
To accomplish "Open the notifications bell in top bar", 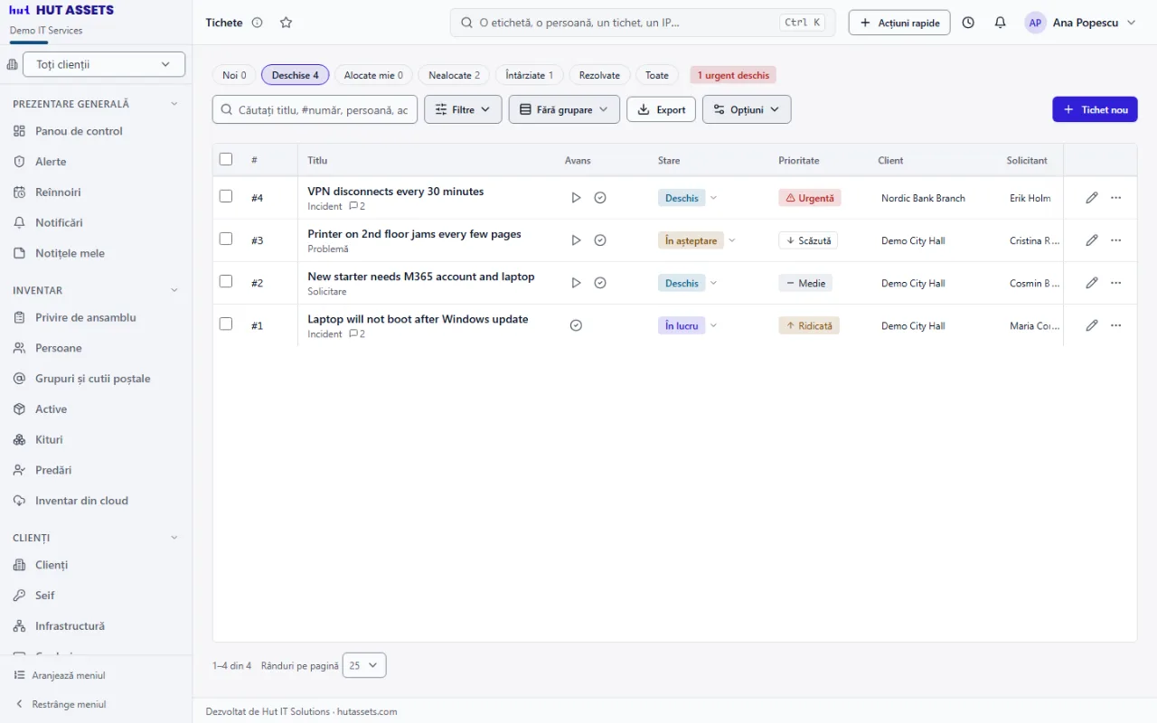I will tap(1000, 23).
